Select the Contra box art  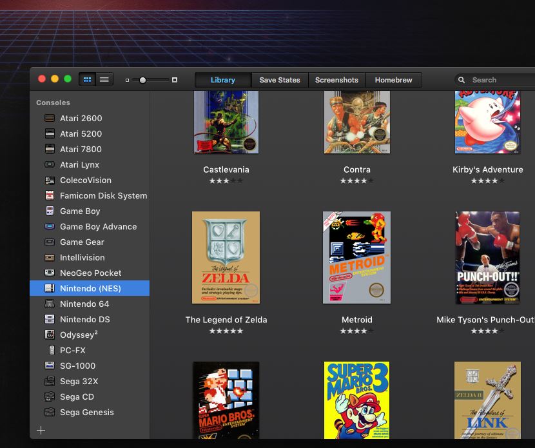(357, 122)
